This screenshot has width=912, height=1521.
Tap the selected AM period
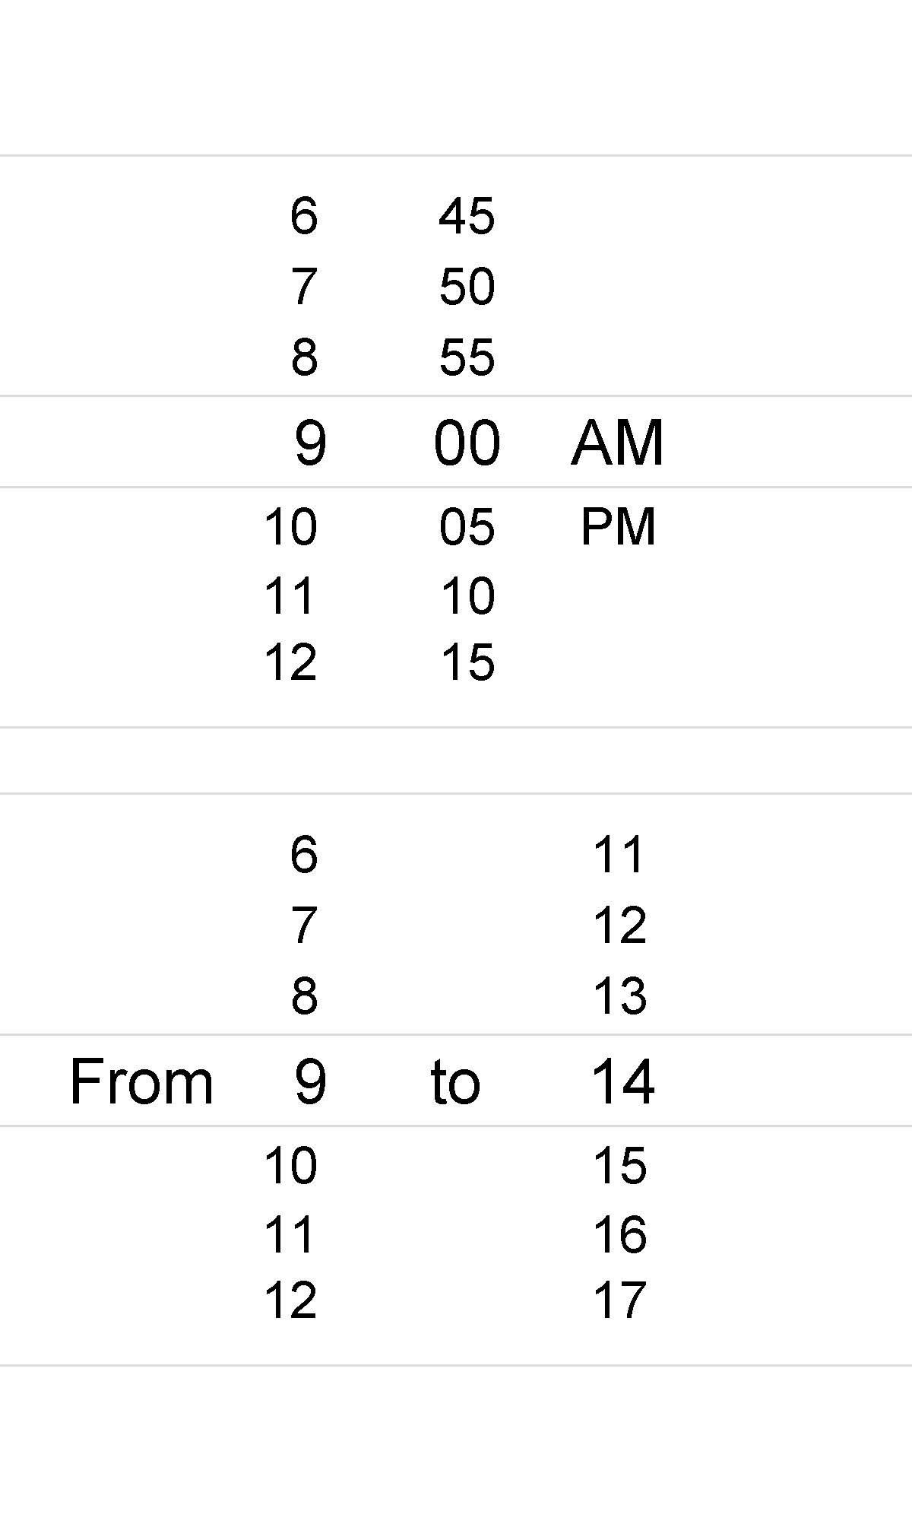click(617, 442)
